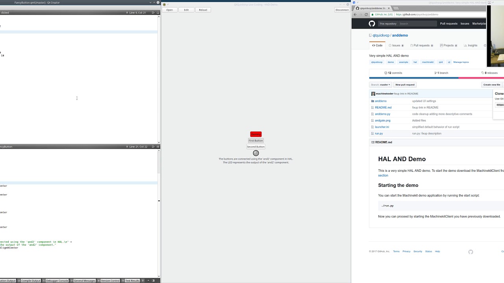This screenshot has width=504, height=283.
Task: Open the andgate.png file
Action: pos(383,120)
